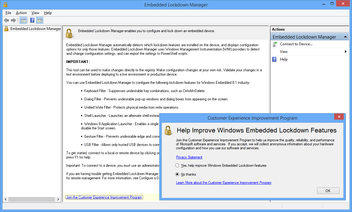This screenshot has height=212, width=352.
Task: Click the Keyboard Filter bullet text
Action: pyautogui.click(x=145, y=91)
